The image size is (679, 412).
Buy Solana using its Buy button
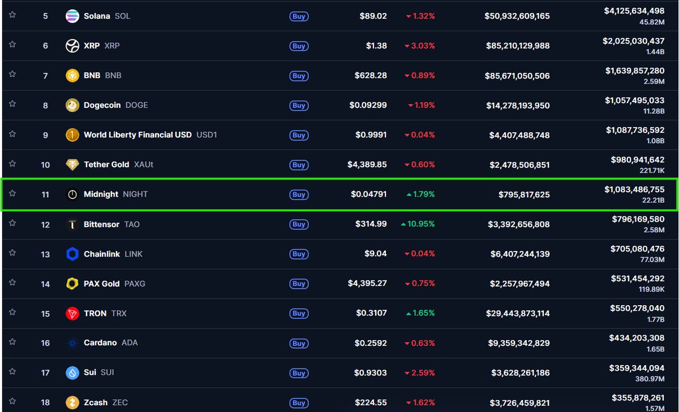pos(299,16)
